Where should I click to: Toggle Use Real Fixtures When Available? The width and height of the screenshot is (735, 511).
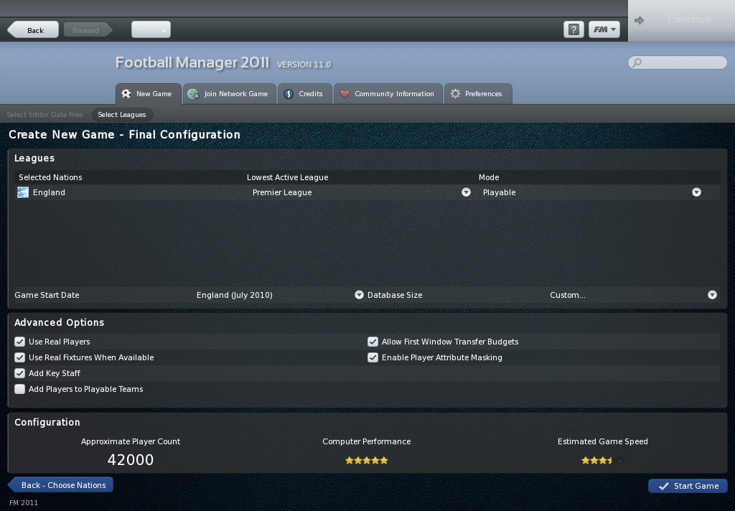[x=19, y=357]
